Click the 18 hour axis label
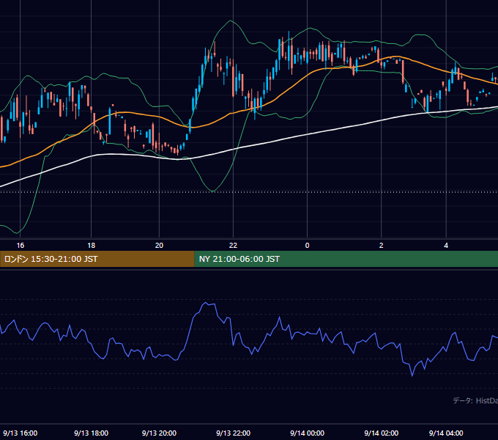 pos(91,246)
